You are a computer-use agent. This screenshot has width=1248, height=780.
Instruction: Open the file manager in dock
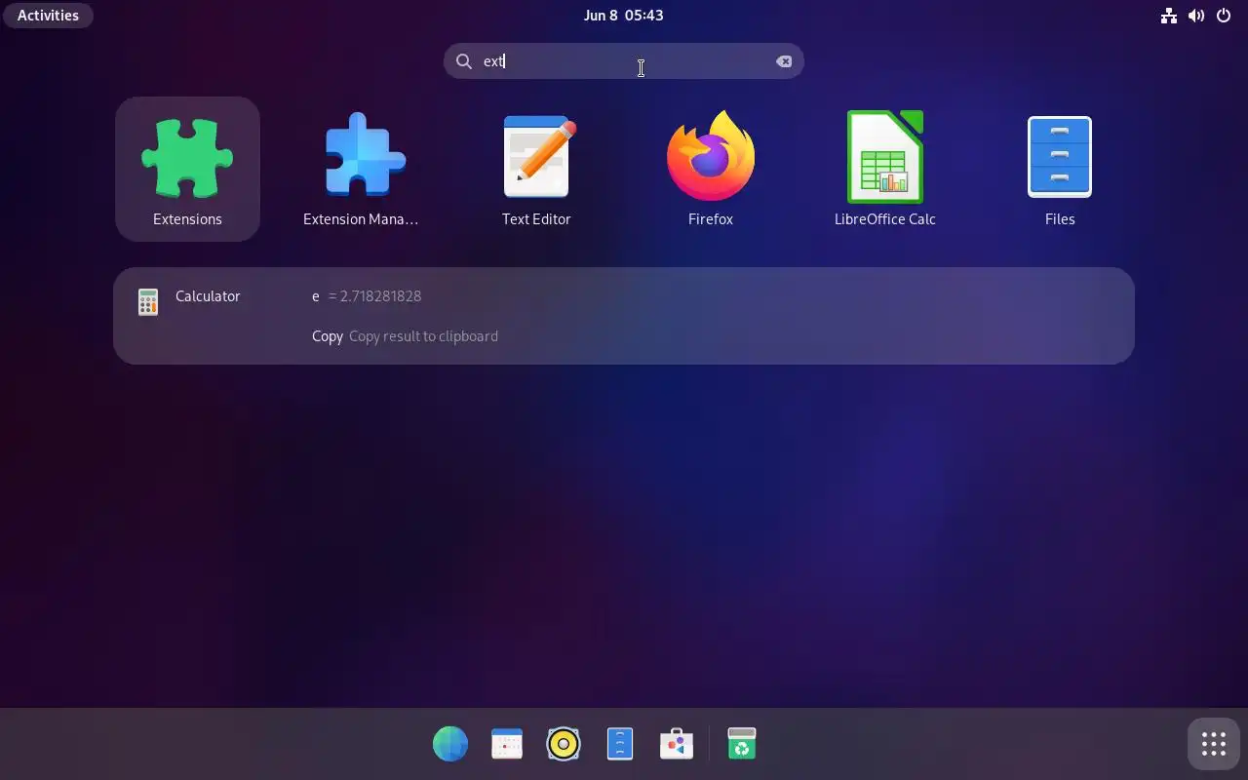(620, 744)
